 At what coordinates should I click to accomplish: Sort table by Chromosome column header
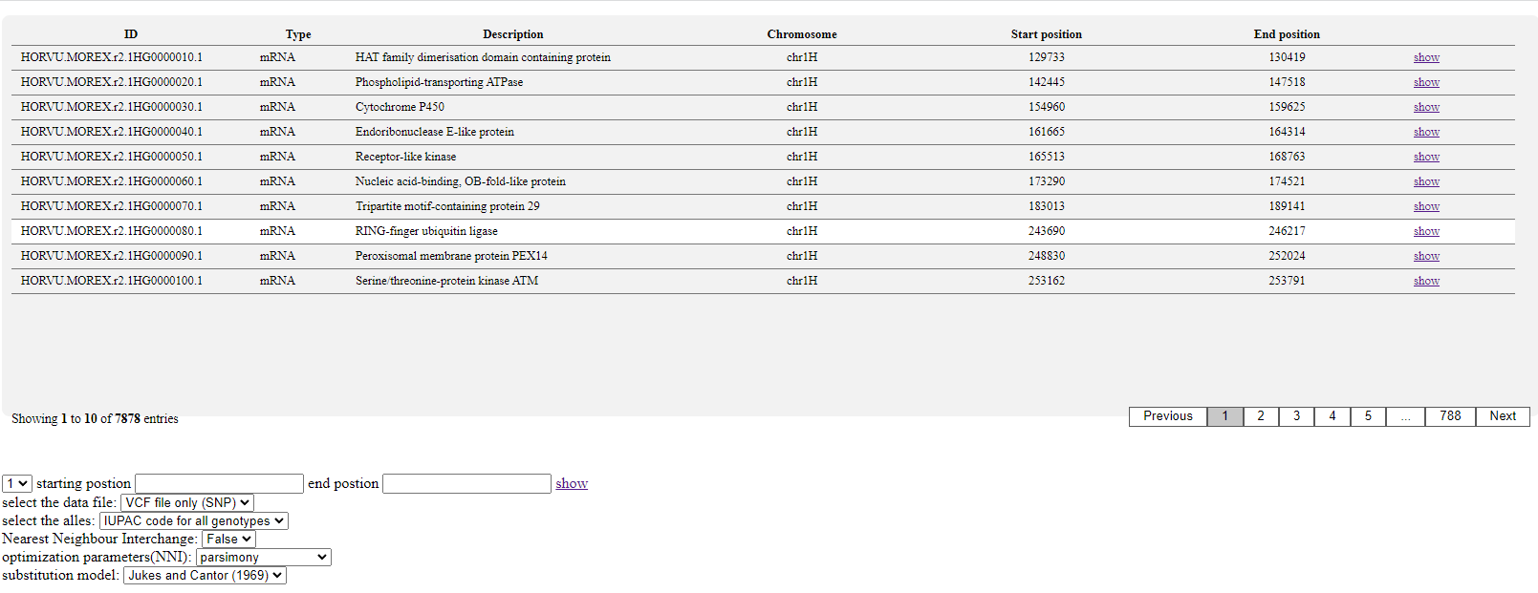coord(802,34)
